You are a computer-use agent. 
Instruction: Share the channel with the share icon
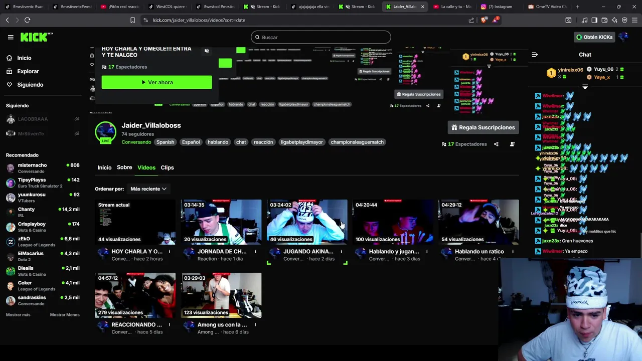point(496,144)
